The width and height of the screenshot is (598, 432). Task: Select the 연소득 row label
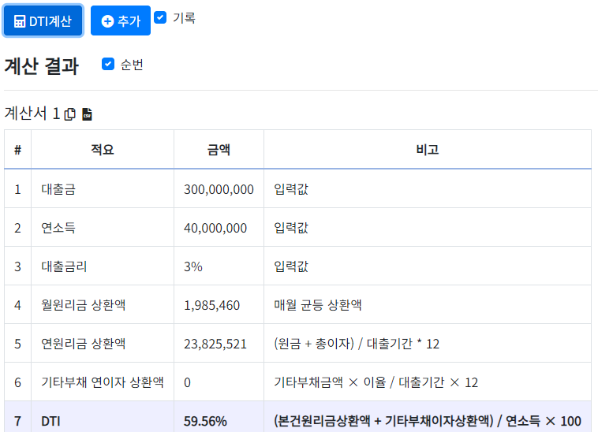coord(58,228)
